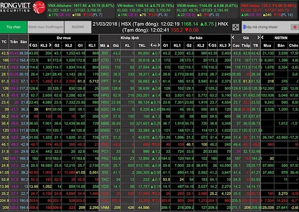
Task: Click left arrow before G3 in Dư mua
Action: coord(30,45)
